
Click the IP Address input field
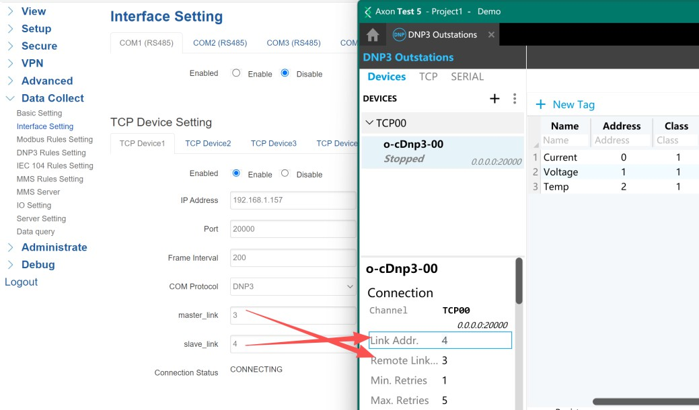tap(293, 200)
